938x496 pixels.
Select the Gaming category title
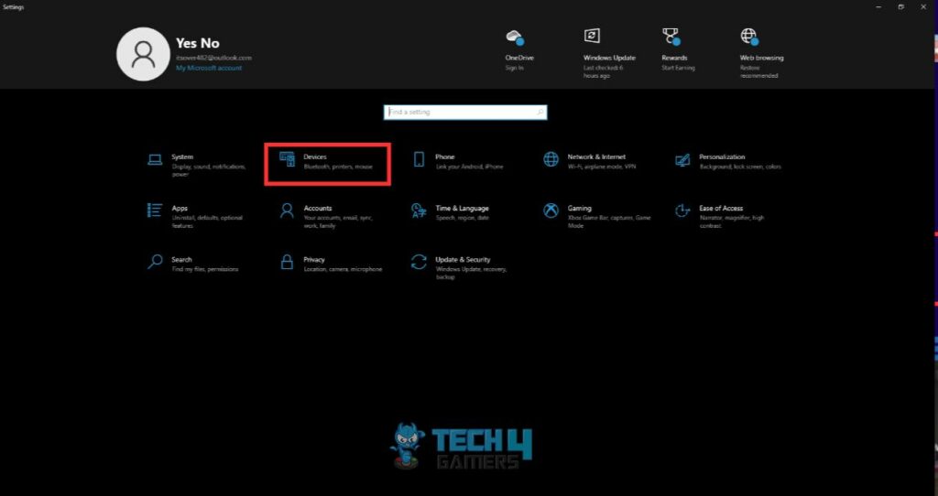[580, 209]
